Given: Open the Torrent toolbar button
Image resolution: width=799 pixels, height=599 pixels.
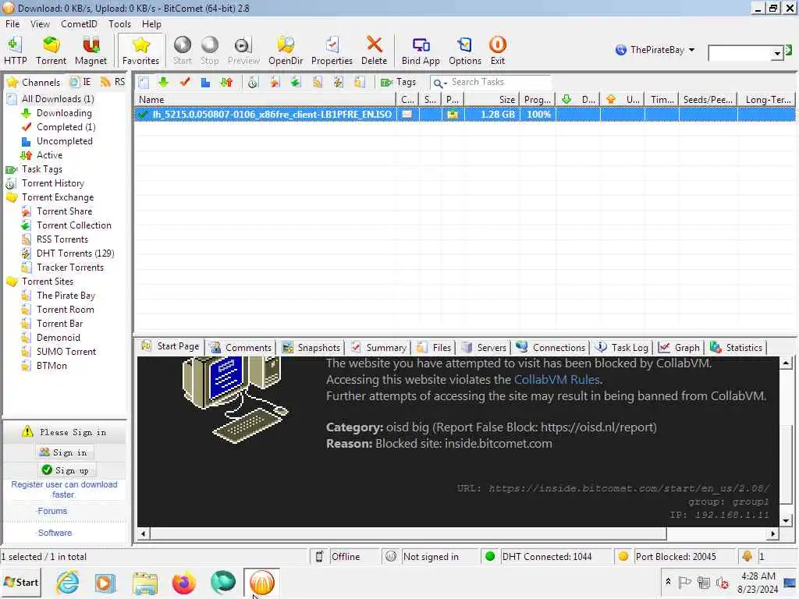Looking at the screenshot, I should pos(51,51).
